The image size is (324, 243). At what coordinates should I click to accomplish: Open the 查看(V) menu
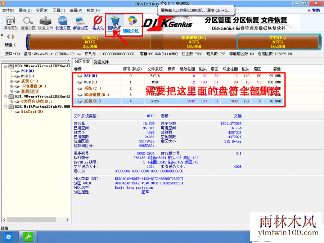coord(76,10)
